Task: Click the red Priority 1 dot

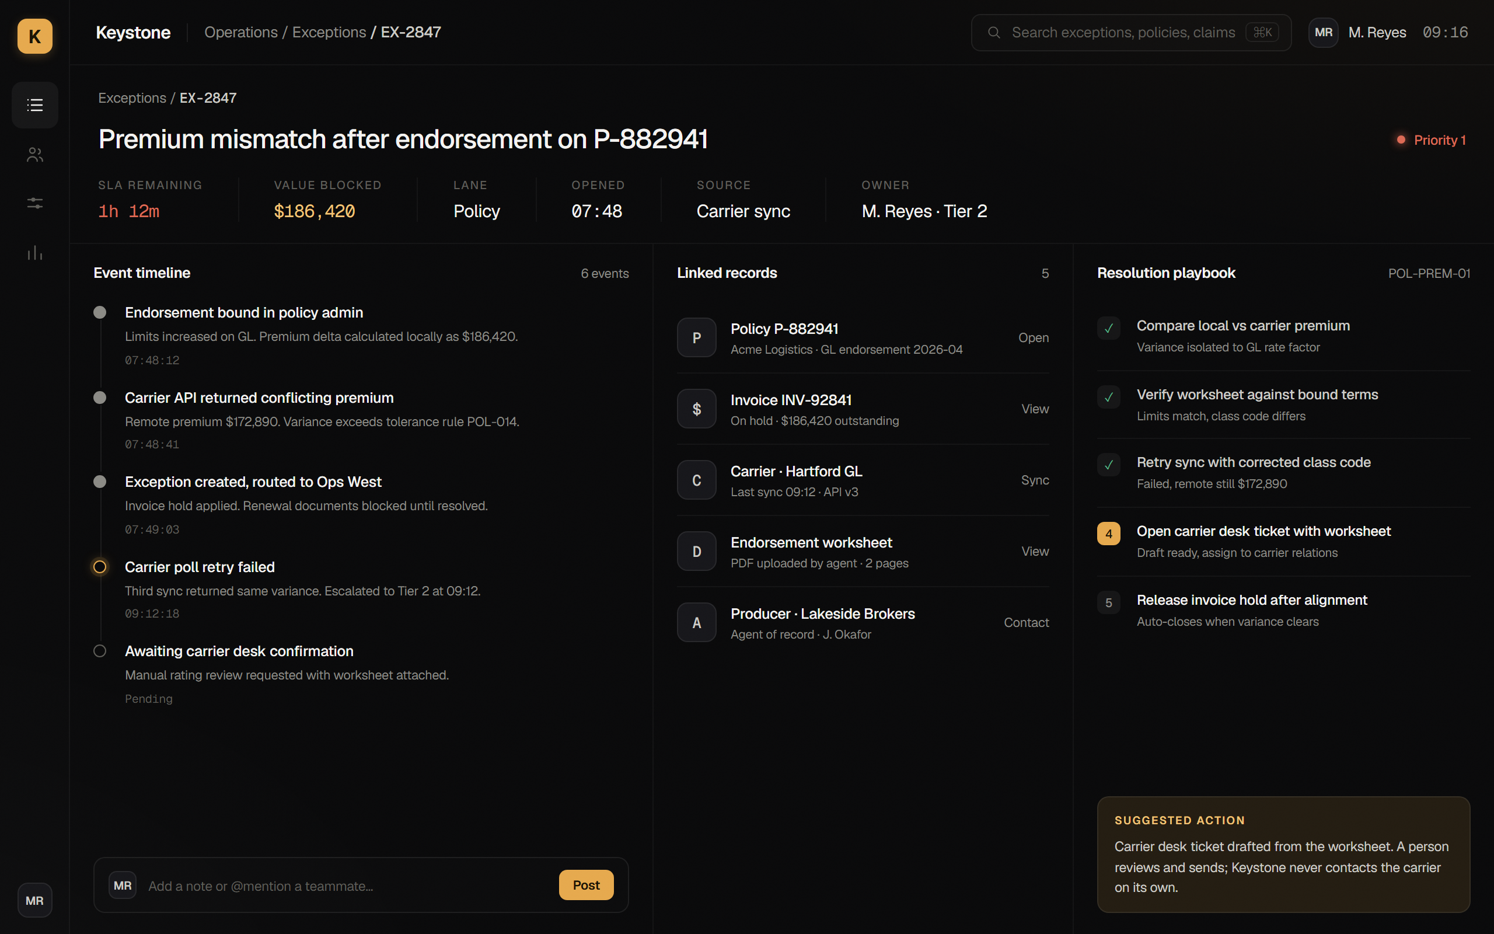Action: click(1401, 140)
